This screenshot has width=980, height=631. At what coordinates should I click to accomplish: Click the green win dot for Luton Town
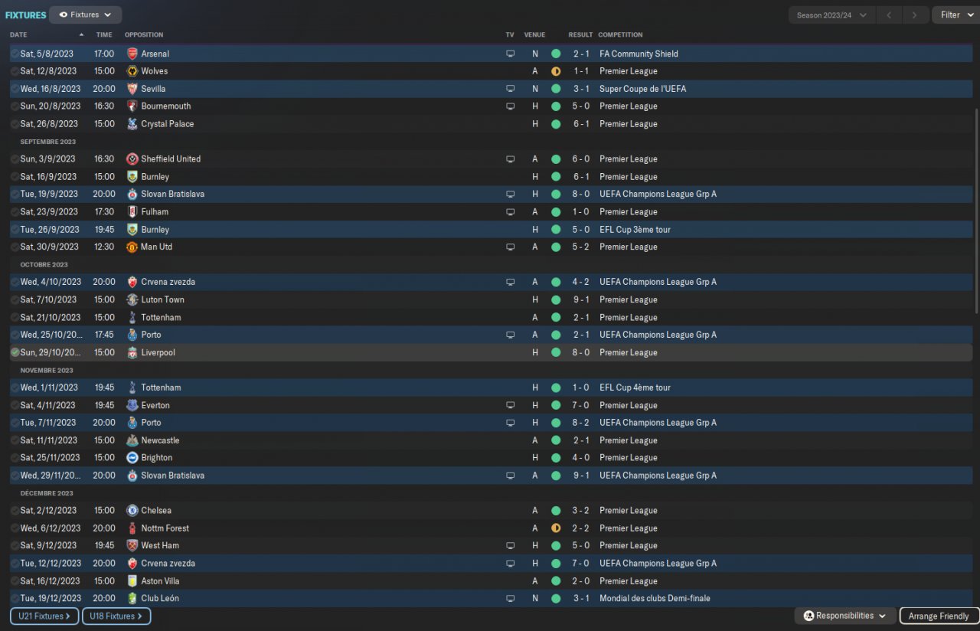[556, 300]
